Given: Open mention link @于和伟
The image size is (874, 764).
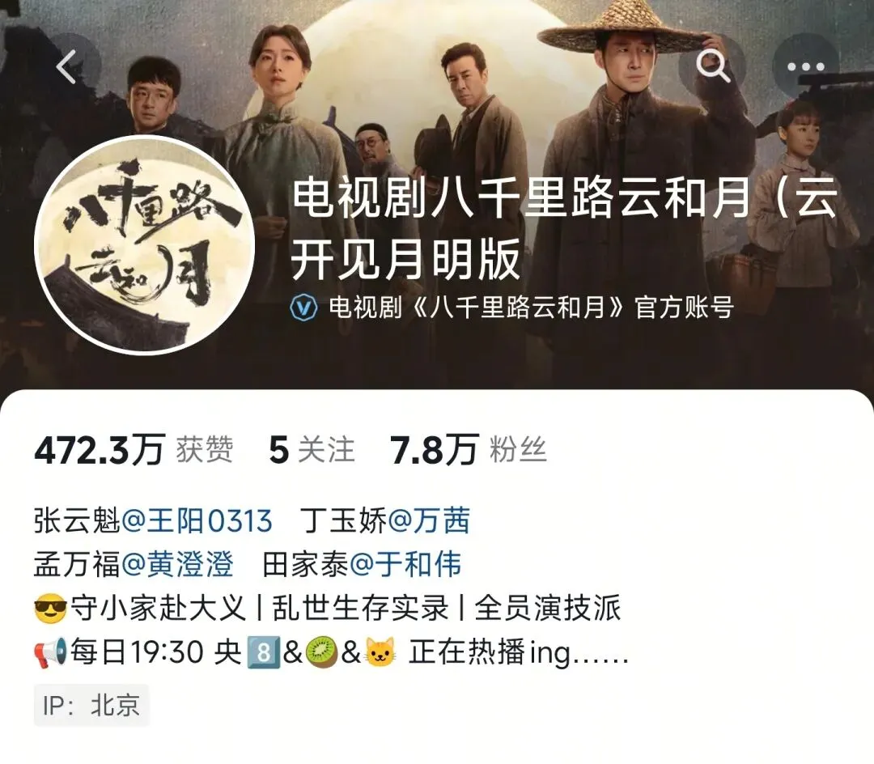Looking at the screenshot, I should point(405,564).
